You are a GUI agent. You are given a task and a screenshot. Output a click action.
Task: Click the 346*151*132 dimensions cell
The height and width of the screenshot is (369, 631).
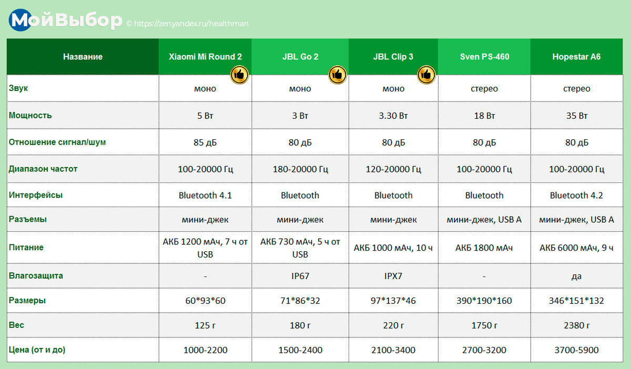tap(576, 301)
